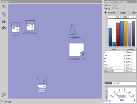Click the red HF bar
This screenshot has height=104, width=137.
pyautogui.click(x=118, y=34)
